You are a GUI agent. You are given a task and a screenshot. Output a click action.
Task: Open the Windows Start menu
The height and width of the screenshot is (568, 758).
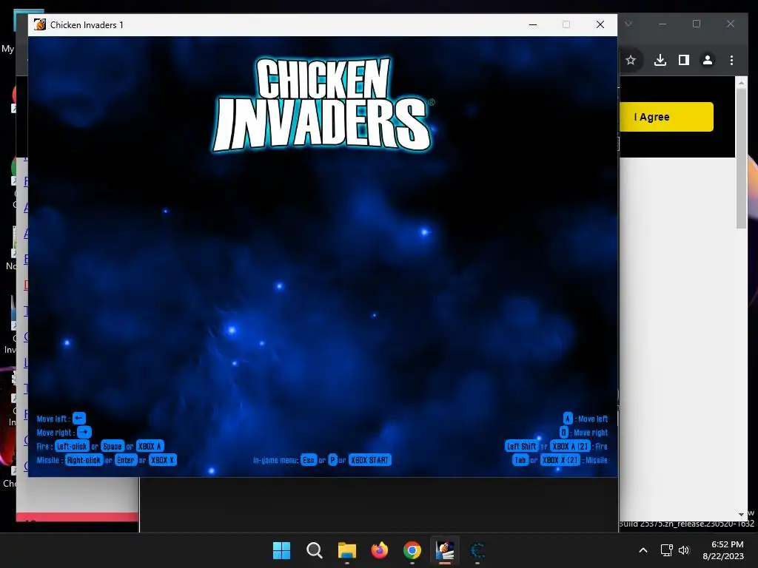(281, 550)
